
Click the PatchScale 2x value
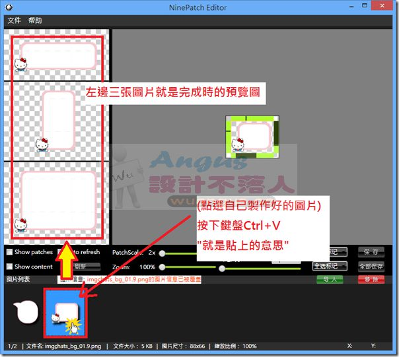click(x=152, y=253)
